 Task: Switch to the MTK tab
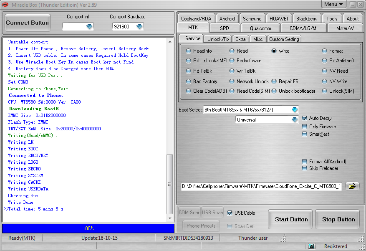[193, 28]
